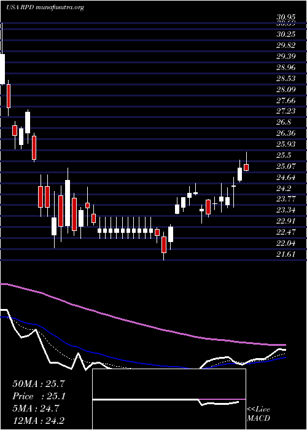The width and height of the screenshot is (307, 430).
Task: Select the 29.82 price level label
Action: point(286,45)
